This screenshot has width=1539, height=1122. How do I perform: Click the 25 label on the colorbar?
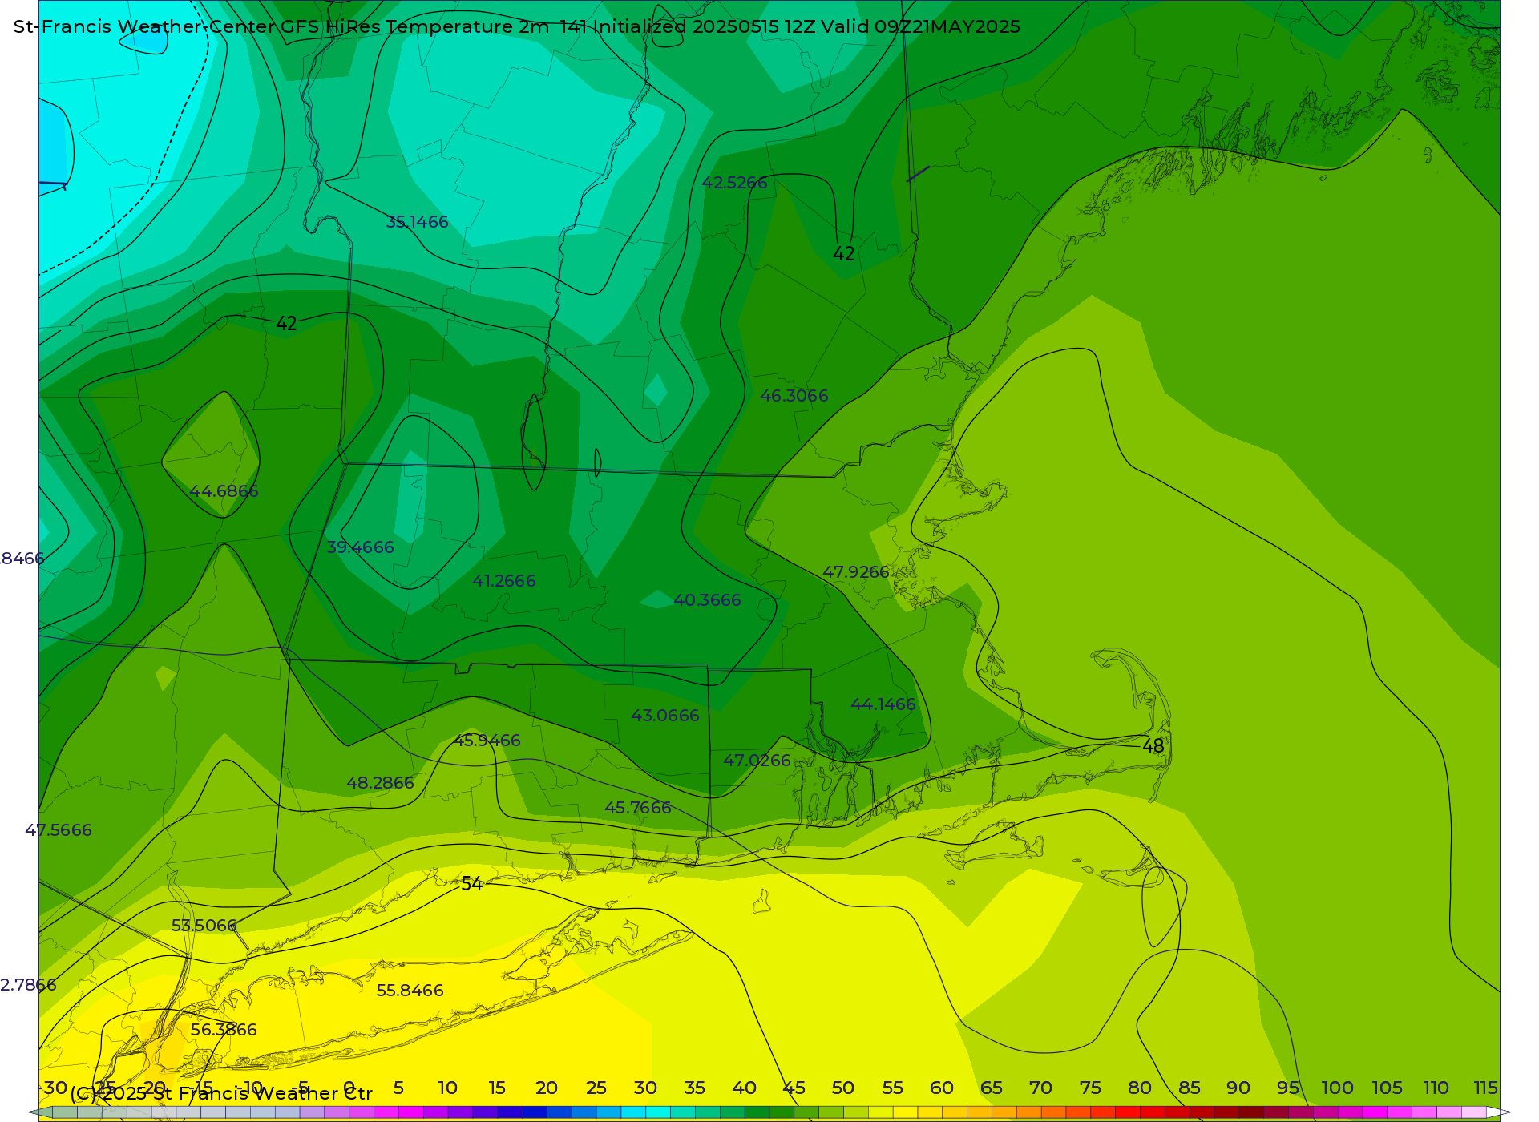pyautogui.click(x=596, y=1088)
